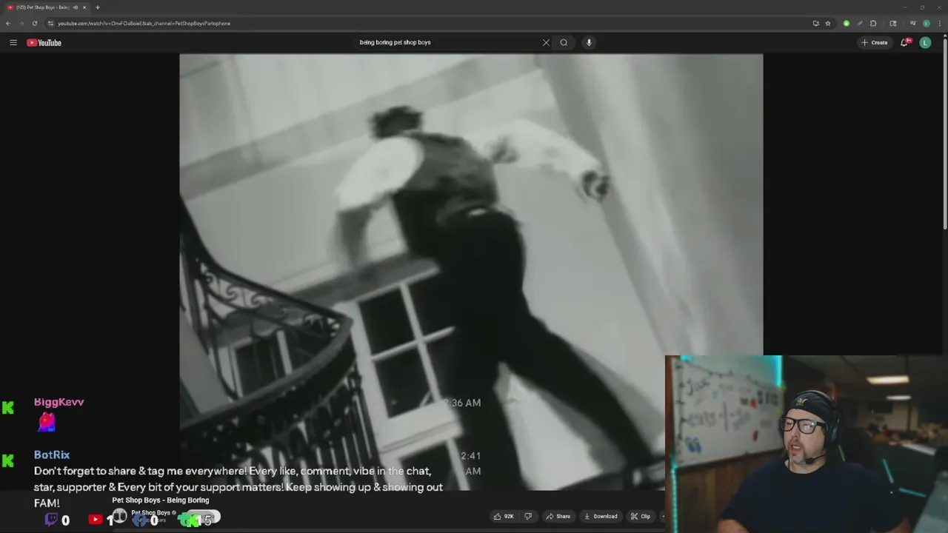Image resolution: width=948 pixels, height=533 pixels.
Task: Reload the page with the refresh icon
Action: tap(34, 23)
